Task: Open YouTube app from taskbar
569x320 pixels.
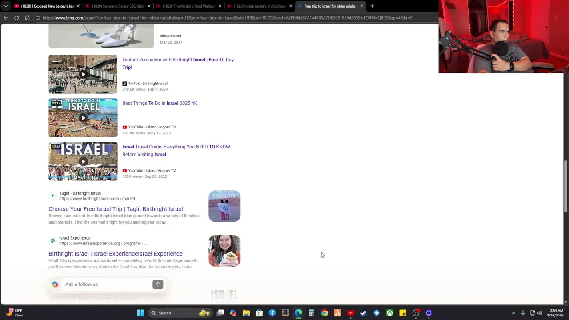Action: pyautogui.click(x=350, y=313)
